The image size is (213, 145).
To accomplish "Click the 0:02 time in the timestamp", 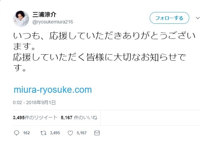I will pyautogui.click(x=17, y=102).
